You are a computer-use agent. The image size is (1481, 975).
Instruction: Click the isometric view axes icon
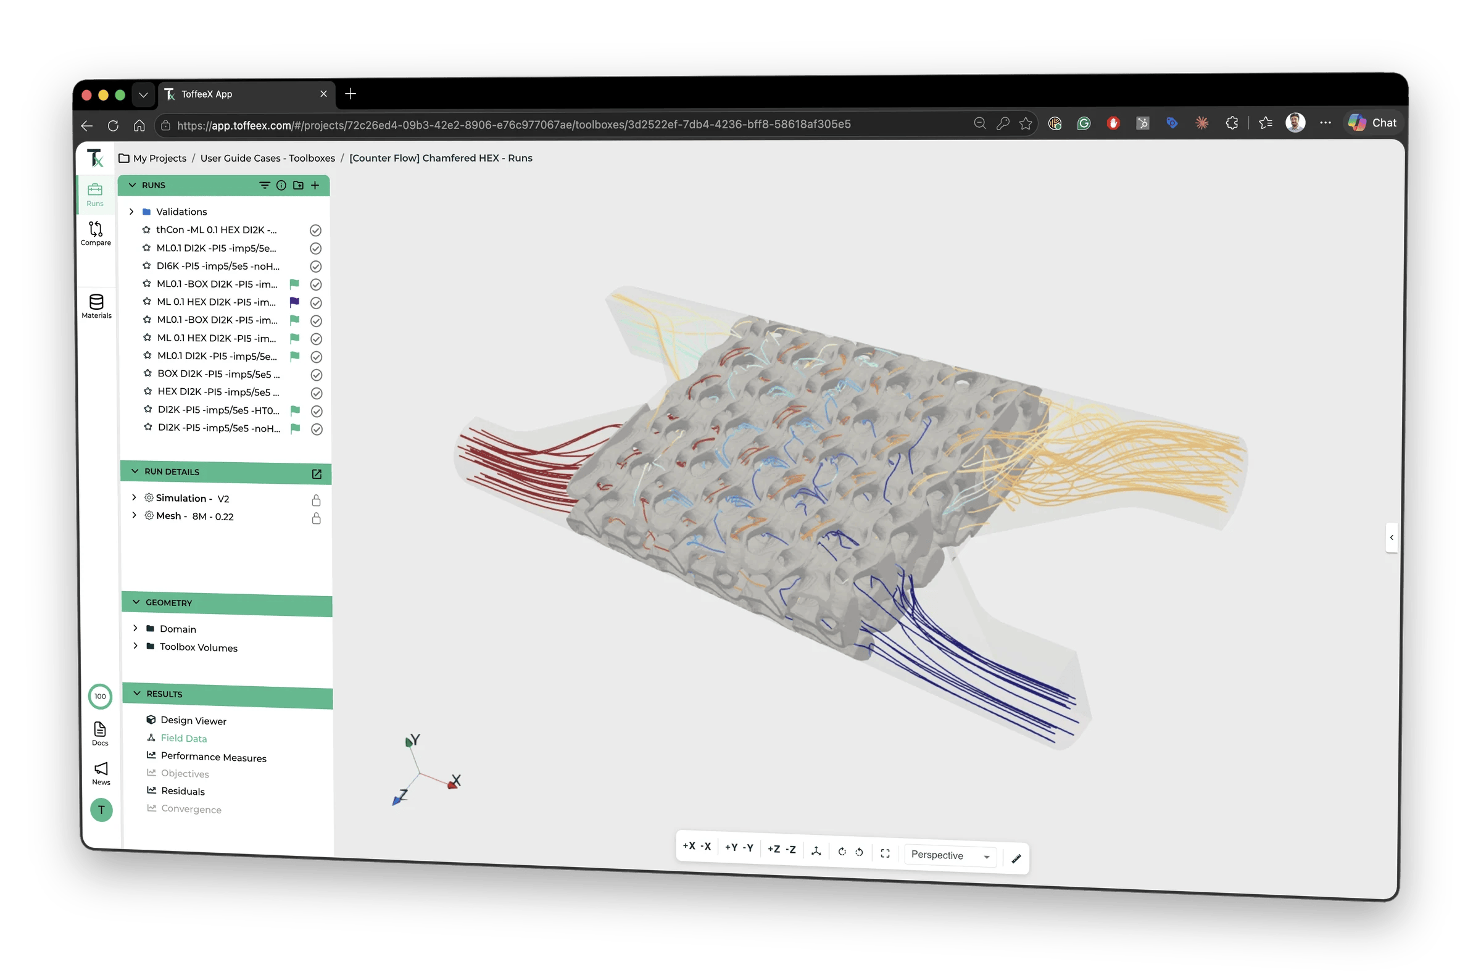click(x=816, y=851)
